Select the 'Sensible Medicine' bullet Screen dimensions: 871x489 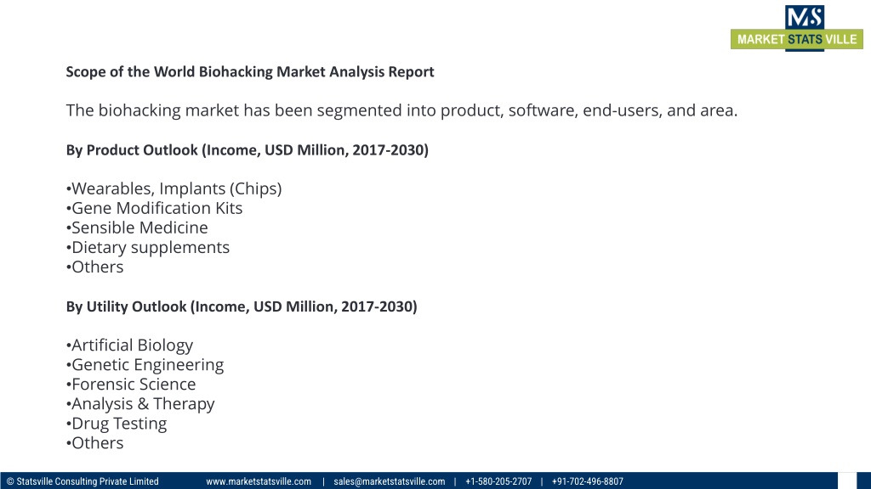(x=137, y=228)
